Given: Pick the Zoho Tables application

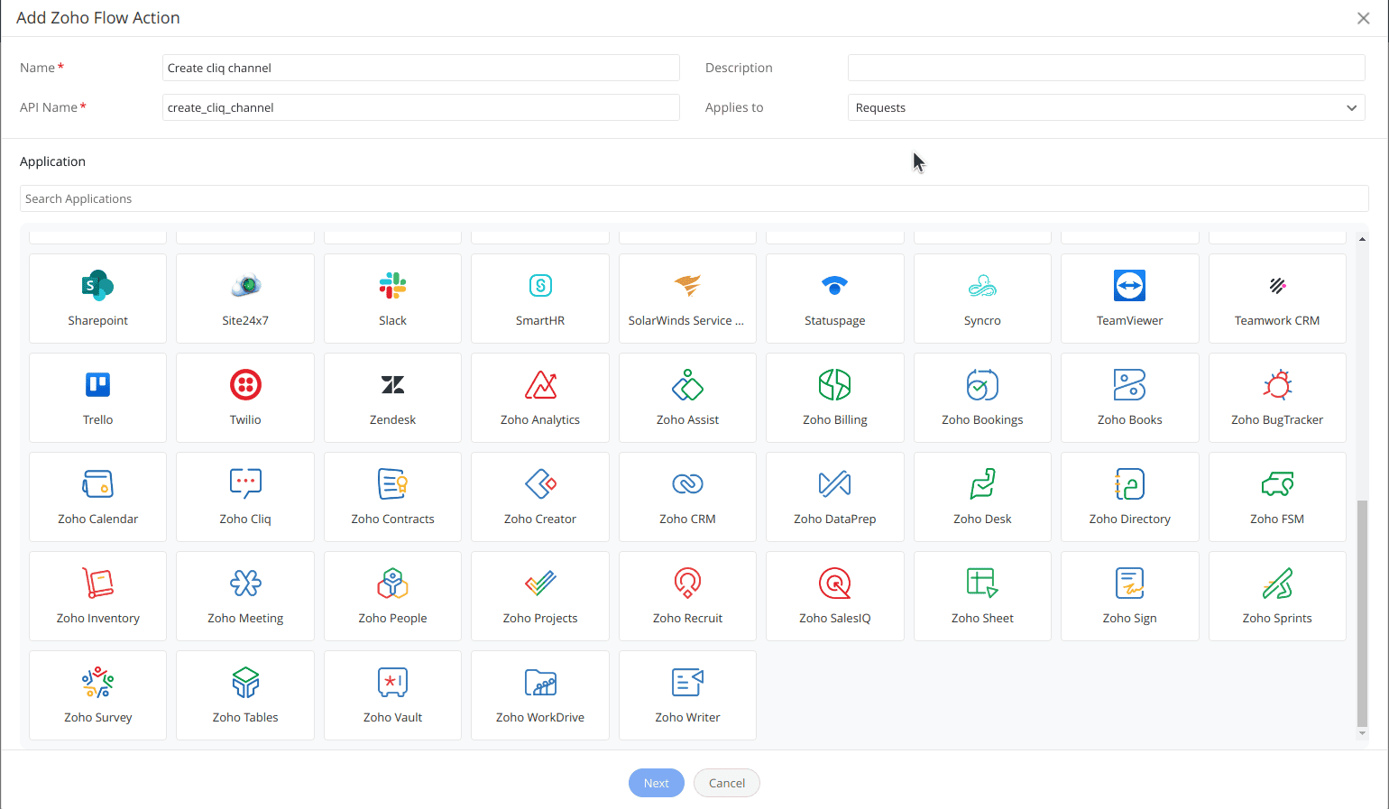Looking at the screenshot, I should (x=245, y=695).
